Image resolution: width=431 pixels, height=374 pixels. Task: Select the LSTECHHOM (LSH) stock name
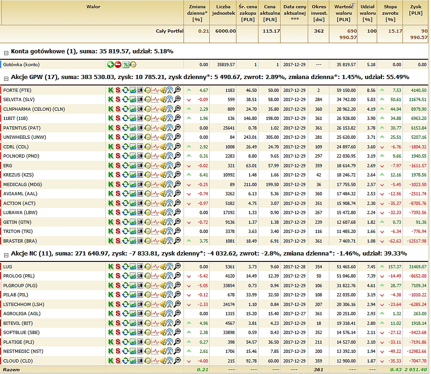(23, 305)
